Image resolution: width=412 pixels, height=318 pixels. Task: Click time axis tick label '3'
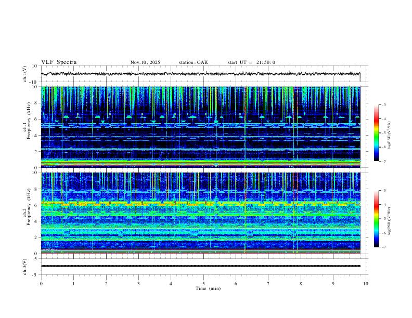pos(138,284)
